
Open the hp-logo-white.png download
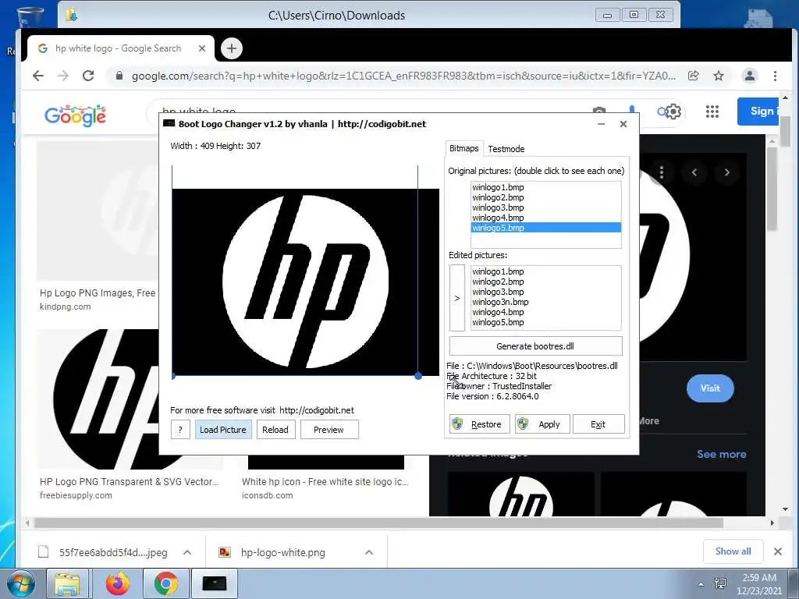click(x=283, y=552)
